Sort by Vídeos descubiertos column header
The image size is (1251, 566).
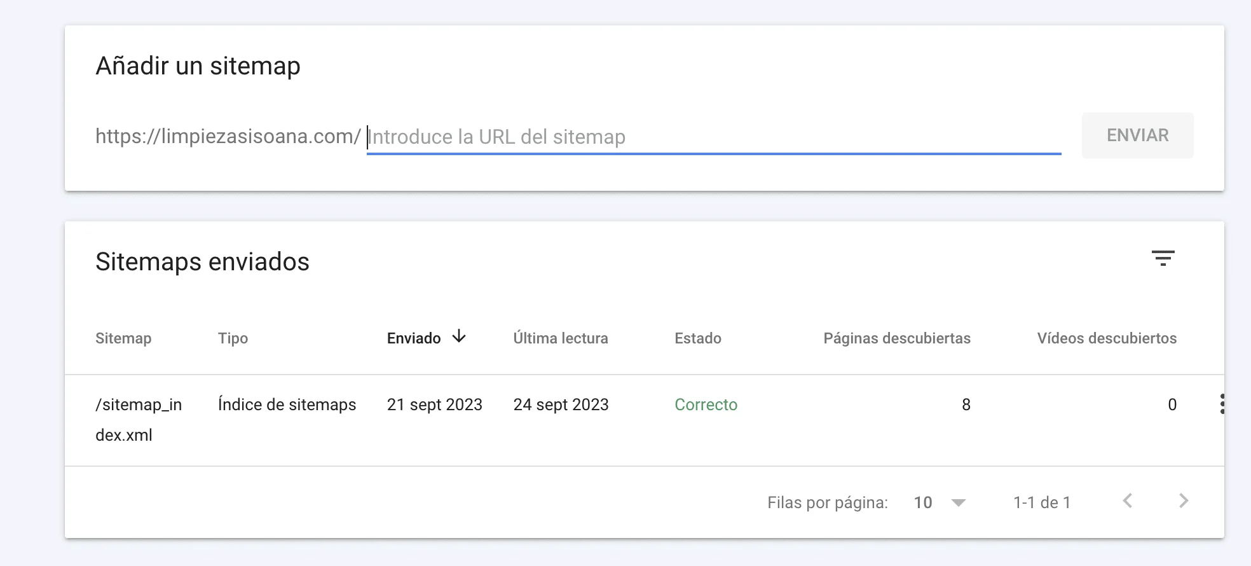tap(1107, 338)
